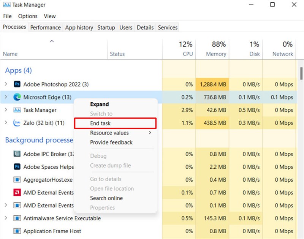Click the Adobe Photoshop 2022 app icon

(17, 84)
